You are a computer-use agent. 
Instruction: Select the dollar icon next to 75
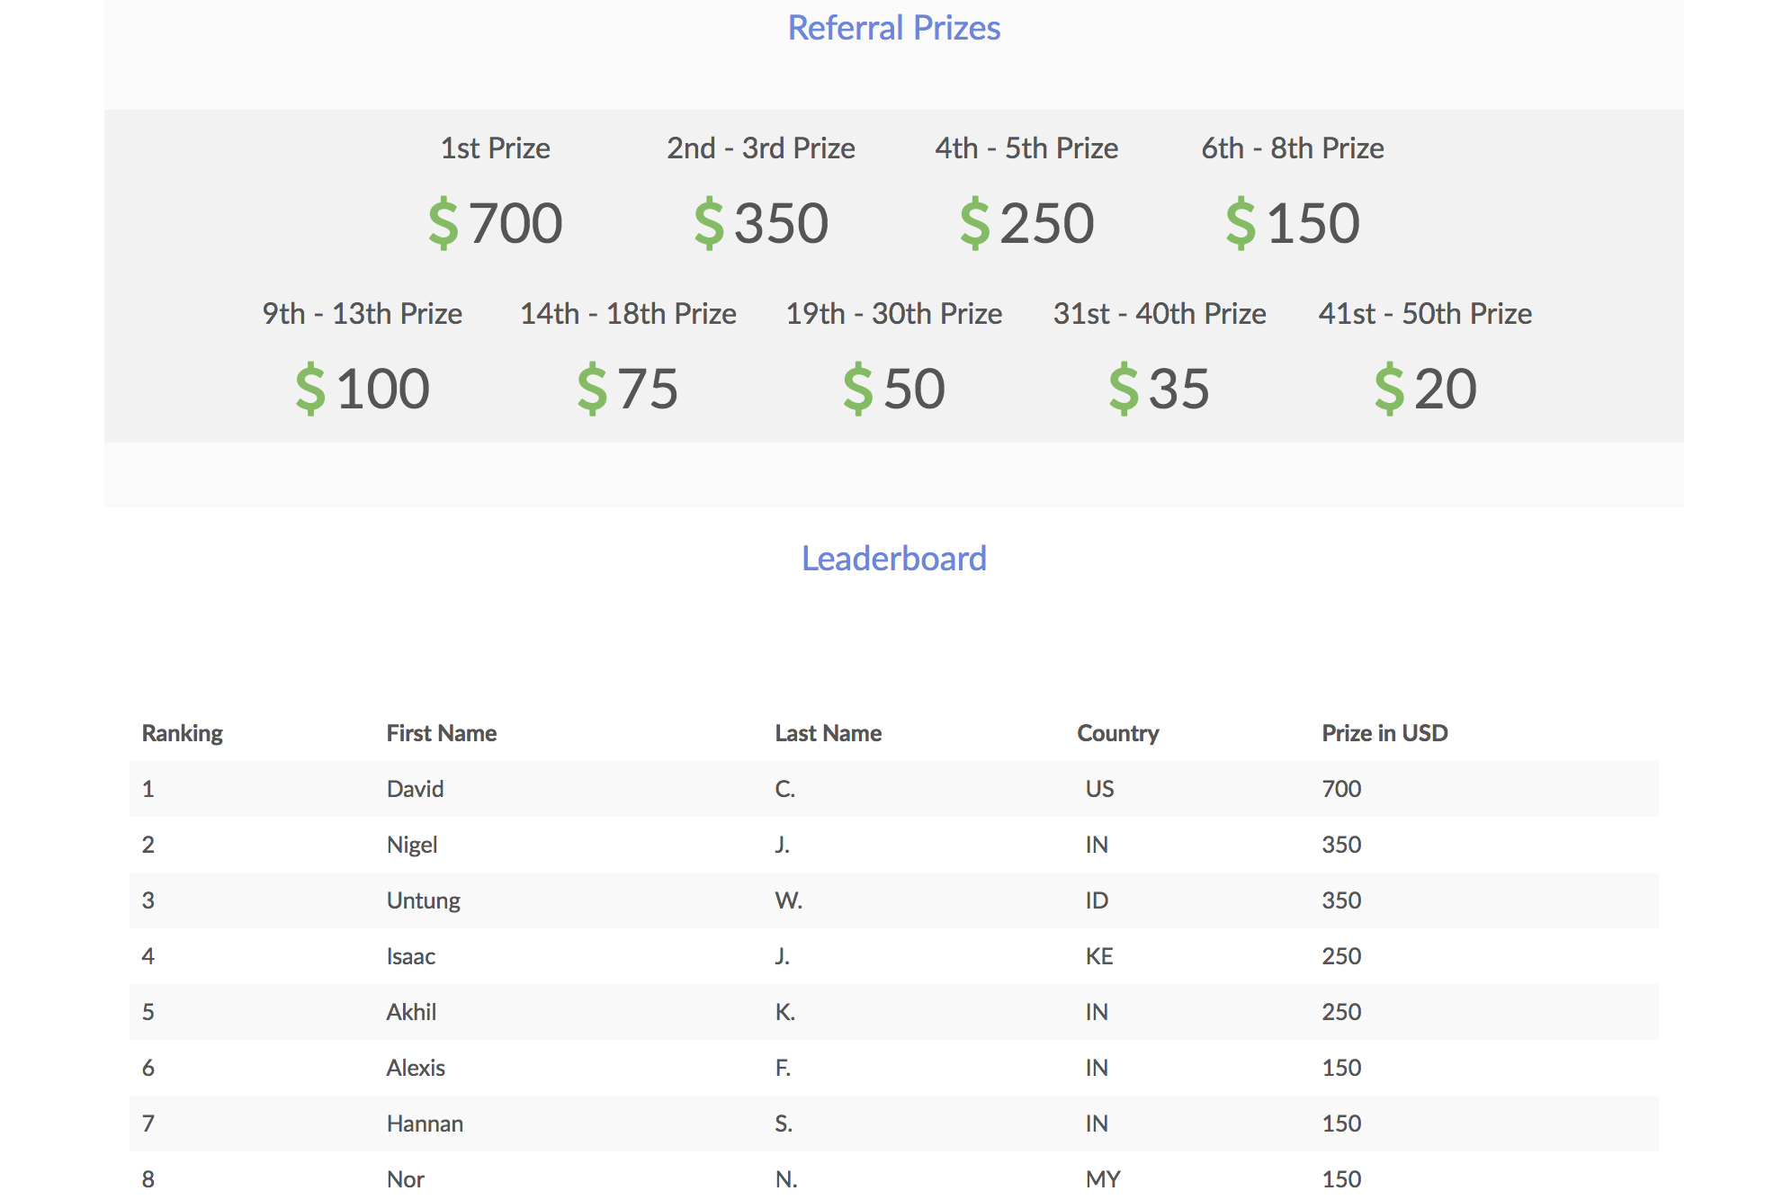click(x=592, y=389)
